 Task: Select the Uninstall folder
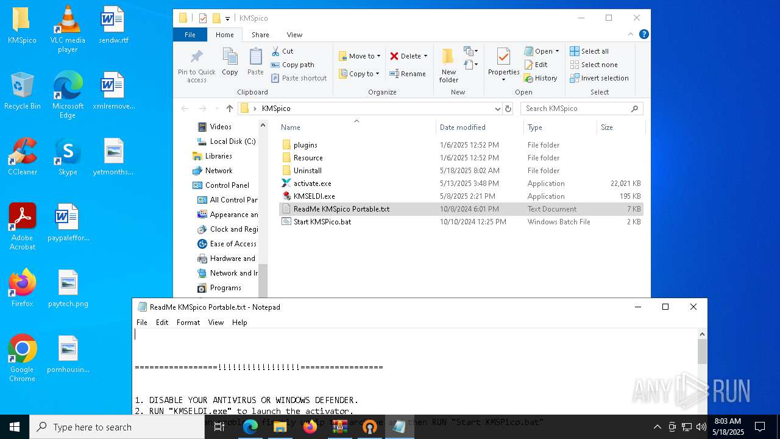[x=307, y=171]
